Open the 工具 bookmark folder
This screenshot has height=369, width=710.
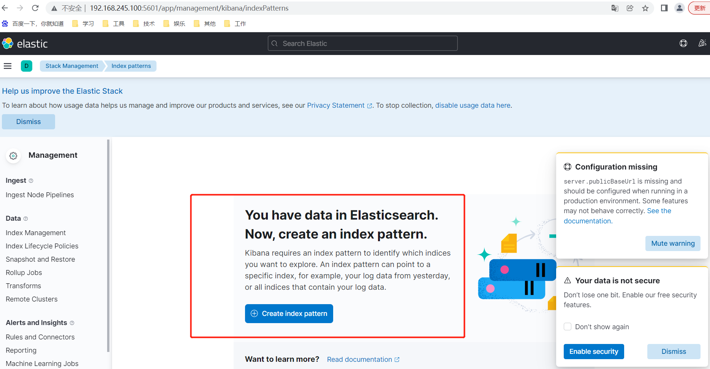coord(113,24)
